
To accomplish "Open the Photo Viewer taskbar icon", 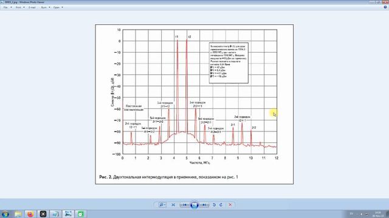I will 68,214.
